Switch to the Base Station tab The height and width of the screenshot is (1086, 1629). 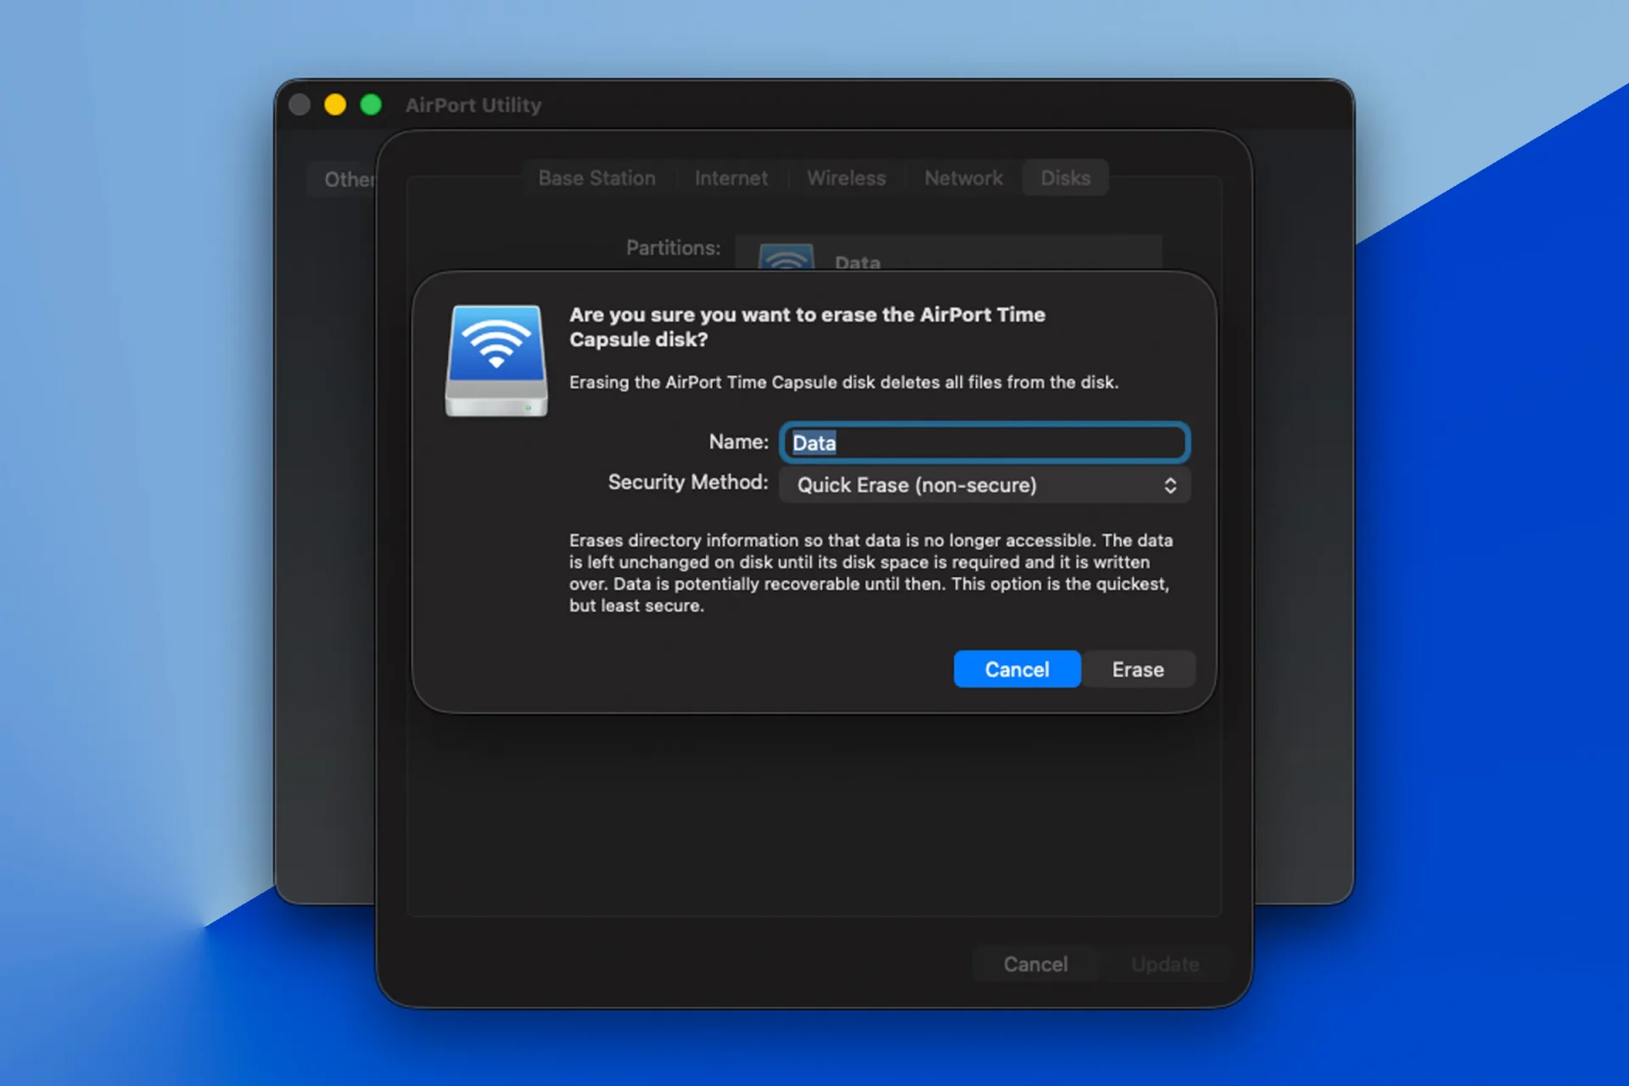[x=596, y=177]
